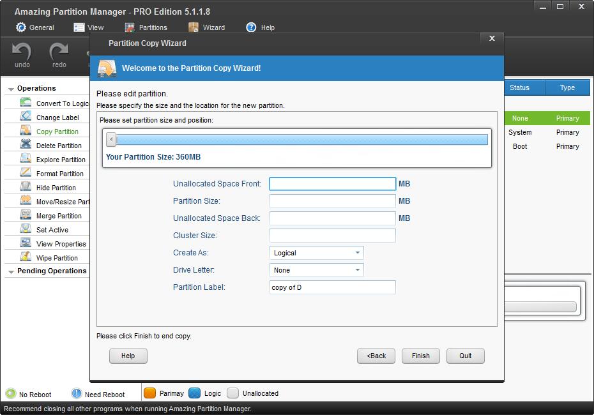Click the undo arrow icon

click(x=22, y=50)
